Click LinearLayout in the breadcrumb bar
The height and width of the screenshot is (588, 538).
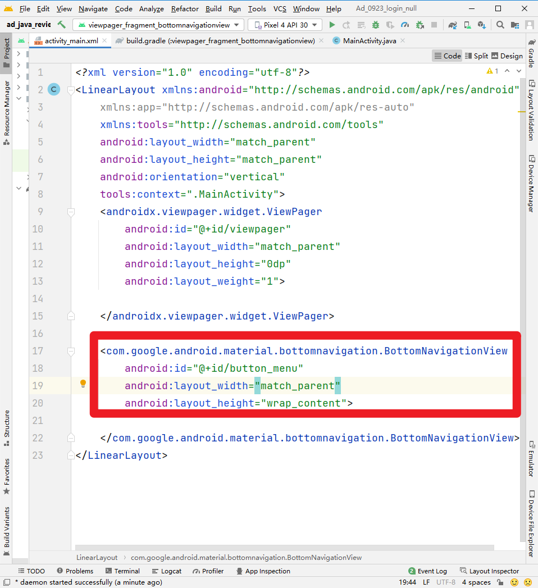97,557
